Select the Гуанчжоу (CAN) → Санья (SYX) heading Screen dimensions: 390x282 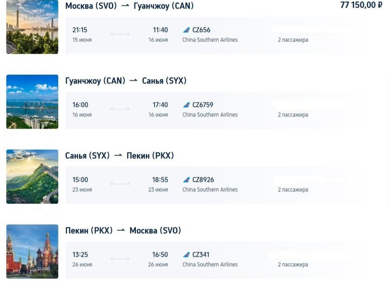pos(125,81)
